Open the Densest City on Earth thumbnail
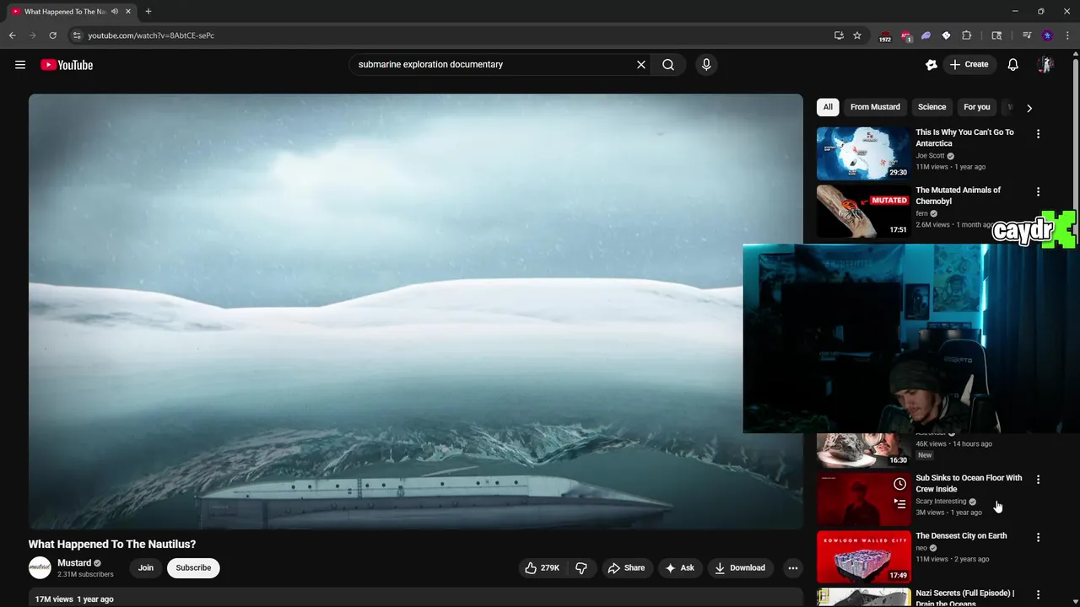Screen dimensions: 1080x607 tap(864, 556)
